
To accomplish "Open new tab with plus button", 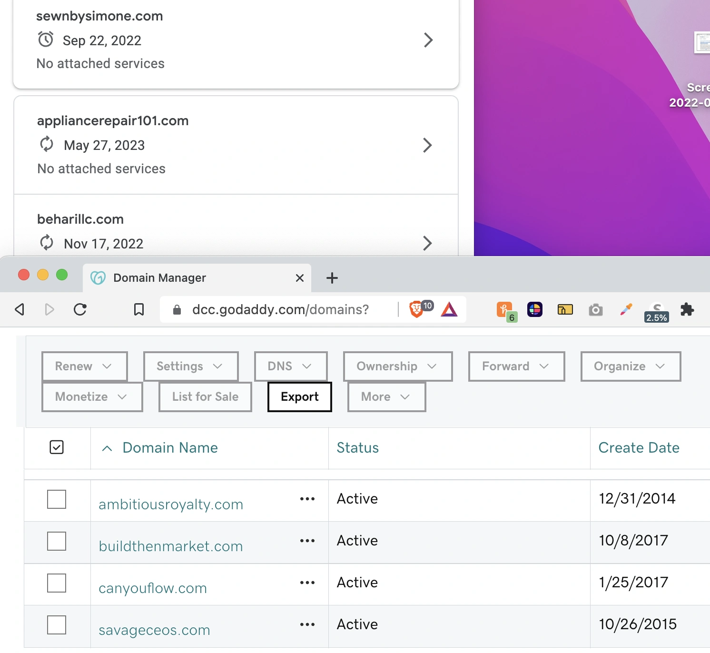I will coord(332,278).
